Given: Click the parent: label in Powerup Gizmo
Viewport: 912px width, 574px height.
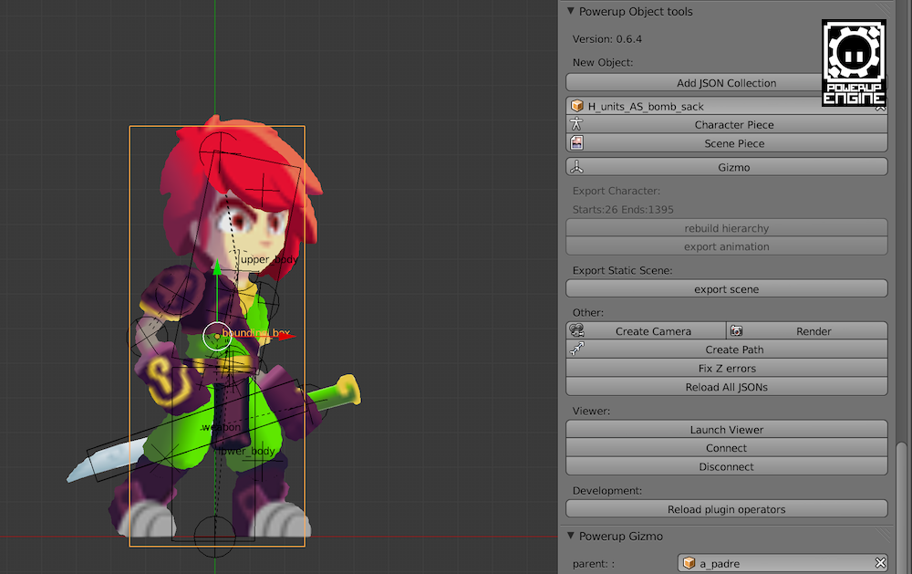Looking at the screenshot, I should tap(594, 564).
